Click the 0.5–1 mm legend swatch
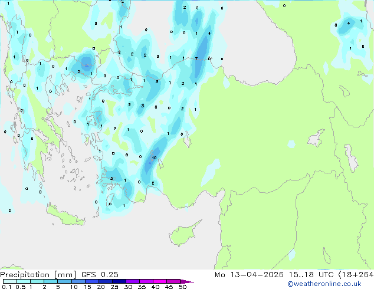Viewport: 374px width, 289px height. [x=24, y=281]
